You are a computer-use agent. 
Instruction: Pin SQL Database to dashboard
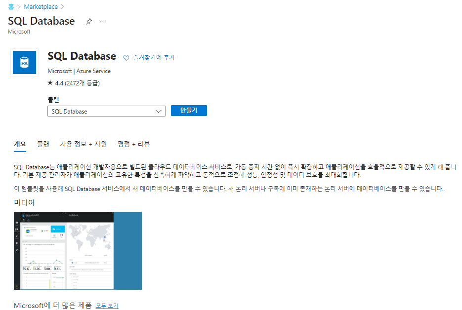point(88,22)
